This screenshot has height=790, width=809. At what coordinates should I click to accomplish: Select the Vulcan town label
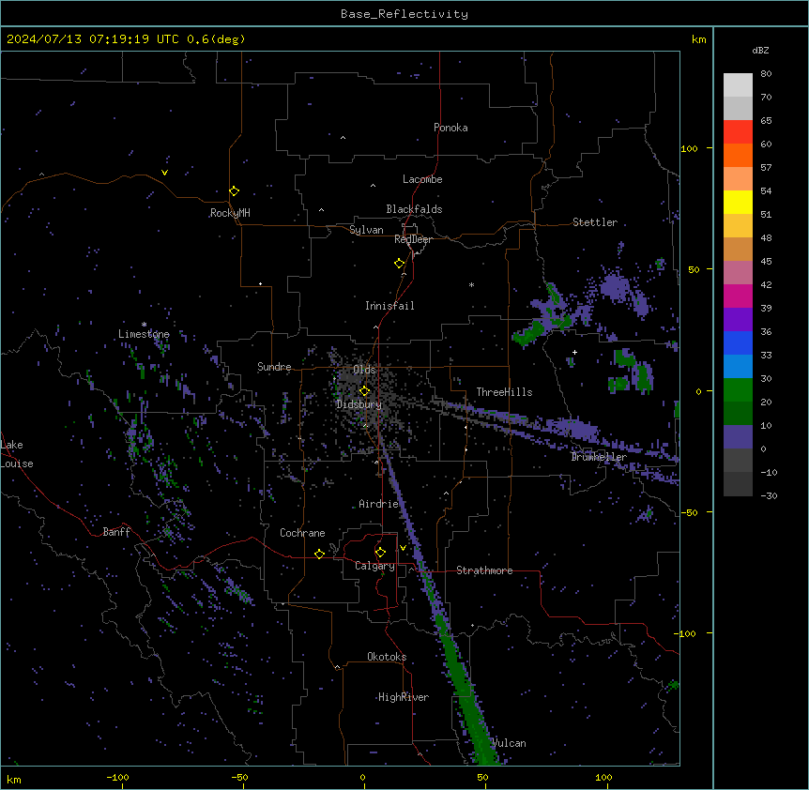pyautogui.click(x=509, y=743)
